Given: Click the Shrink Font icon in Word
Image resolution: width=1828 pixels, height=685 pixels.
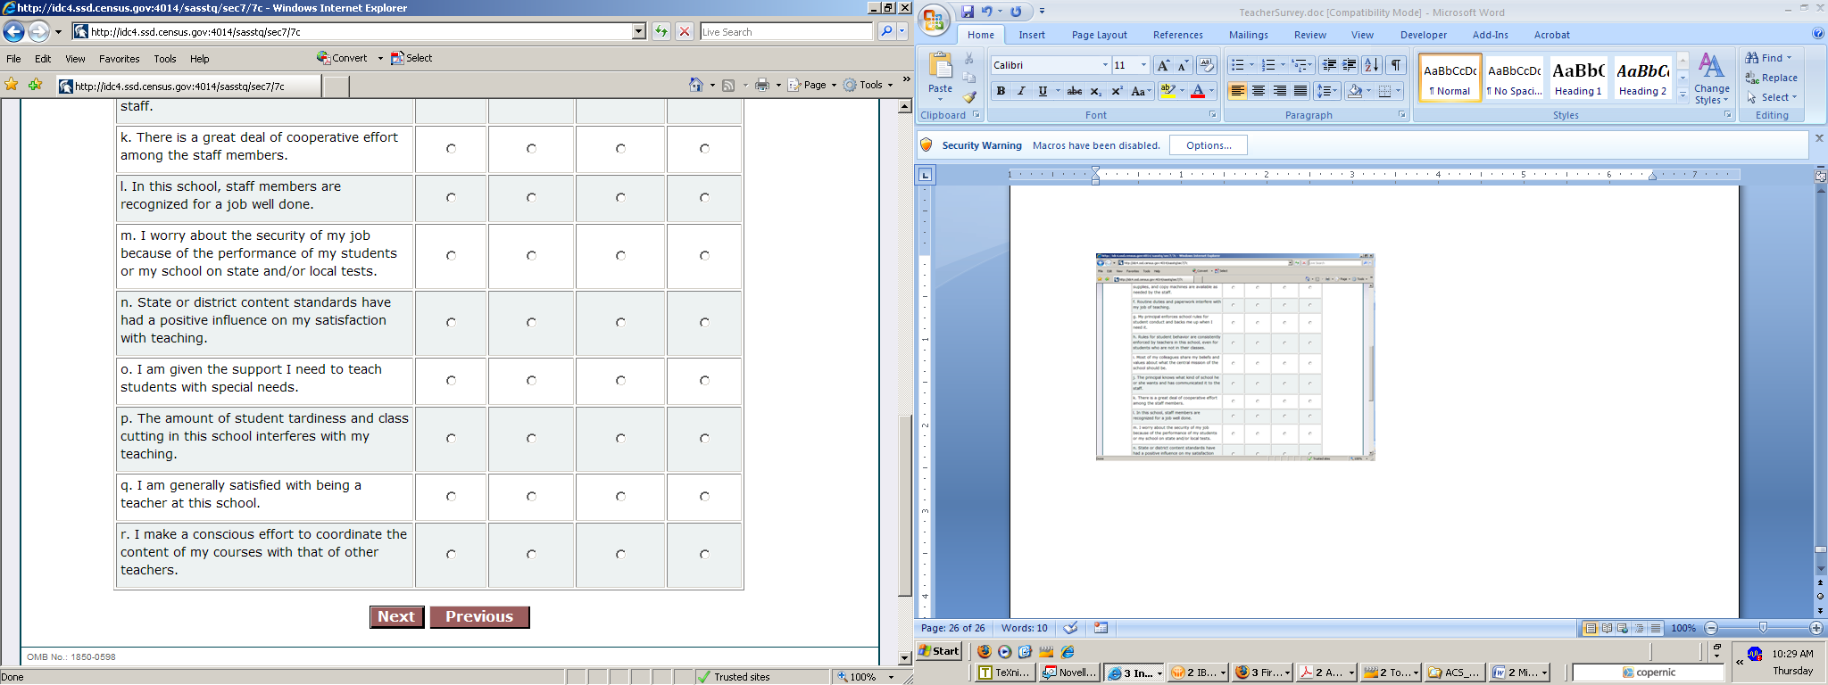Looking at the screenshot, I should pos(1182,65).
